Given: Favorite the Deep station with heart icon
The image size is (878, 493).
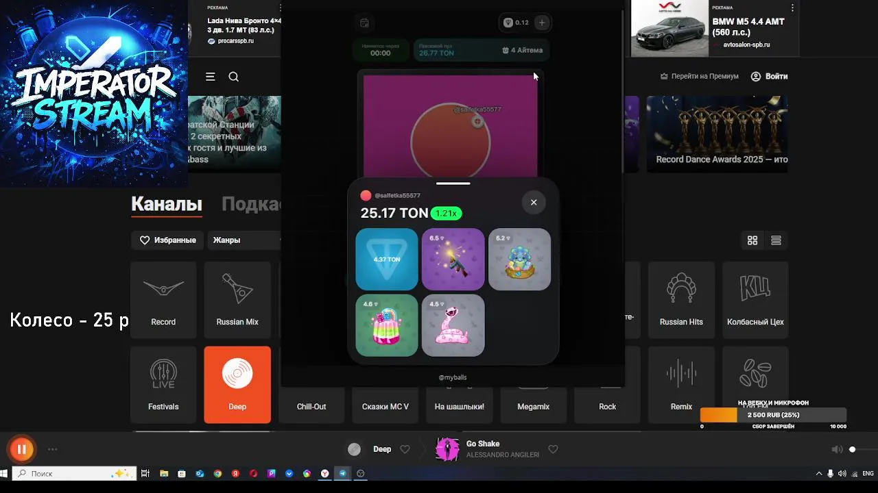Looking at the screenshot, I should (405, 449).
